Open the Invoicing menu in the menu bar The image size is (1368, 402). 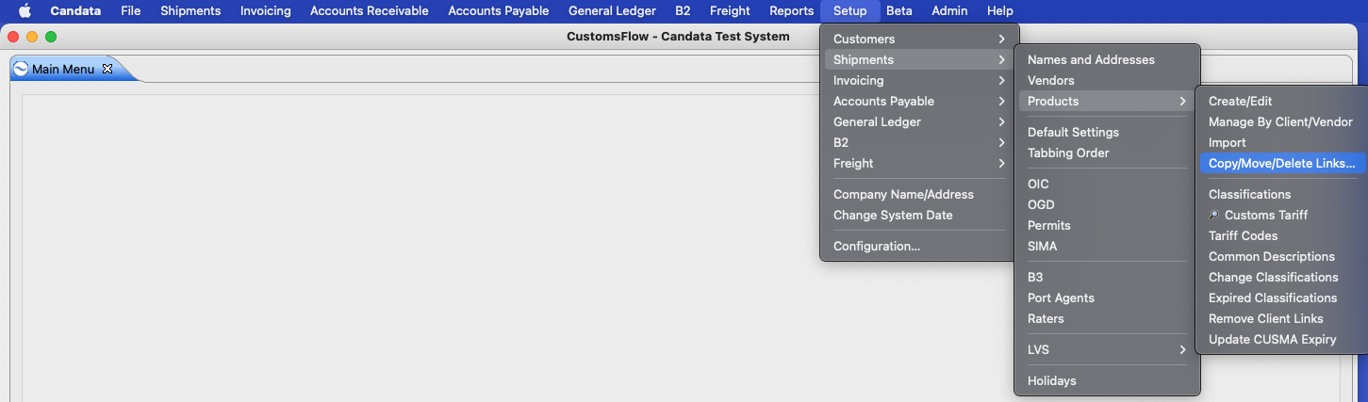[266, 11]
